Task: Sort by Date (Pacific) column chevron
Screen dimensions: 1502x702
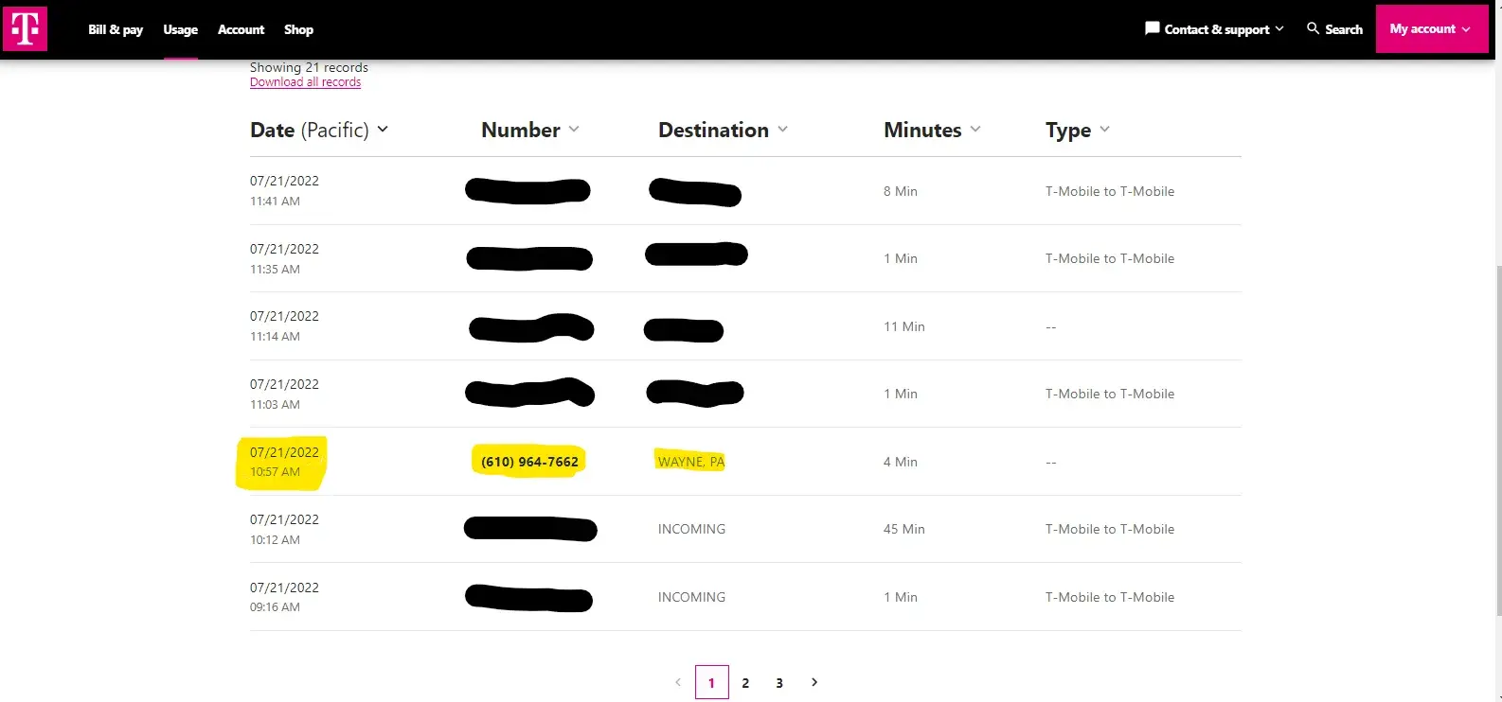Action: [383, 130]
